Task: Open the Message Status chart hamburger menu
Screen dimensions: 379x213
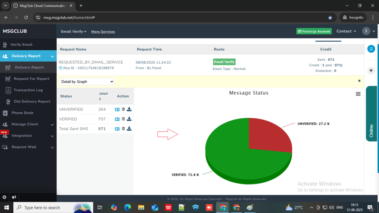Action: pyautogui.click(x=358, y=94)
